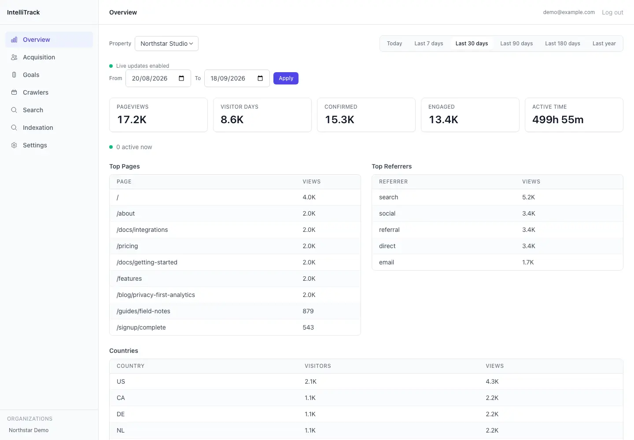Viewport: 634px width, 440px height.
Task: Select the Last 90 days range
Action: click(516, 44)
